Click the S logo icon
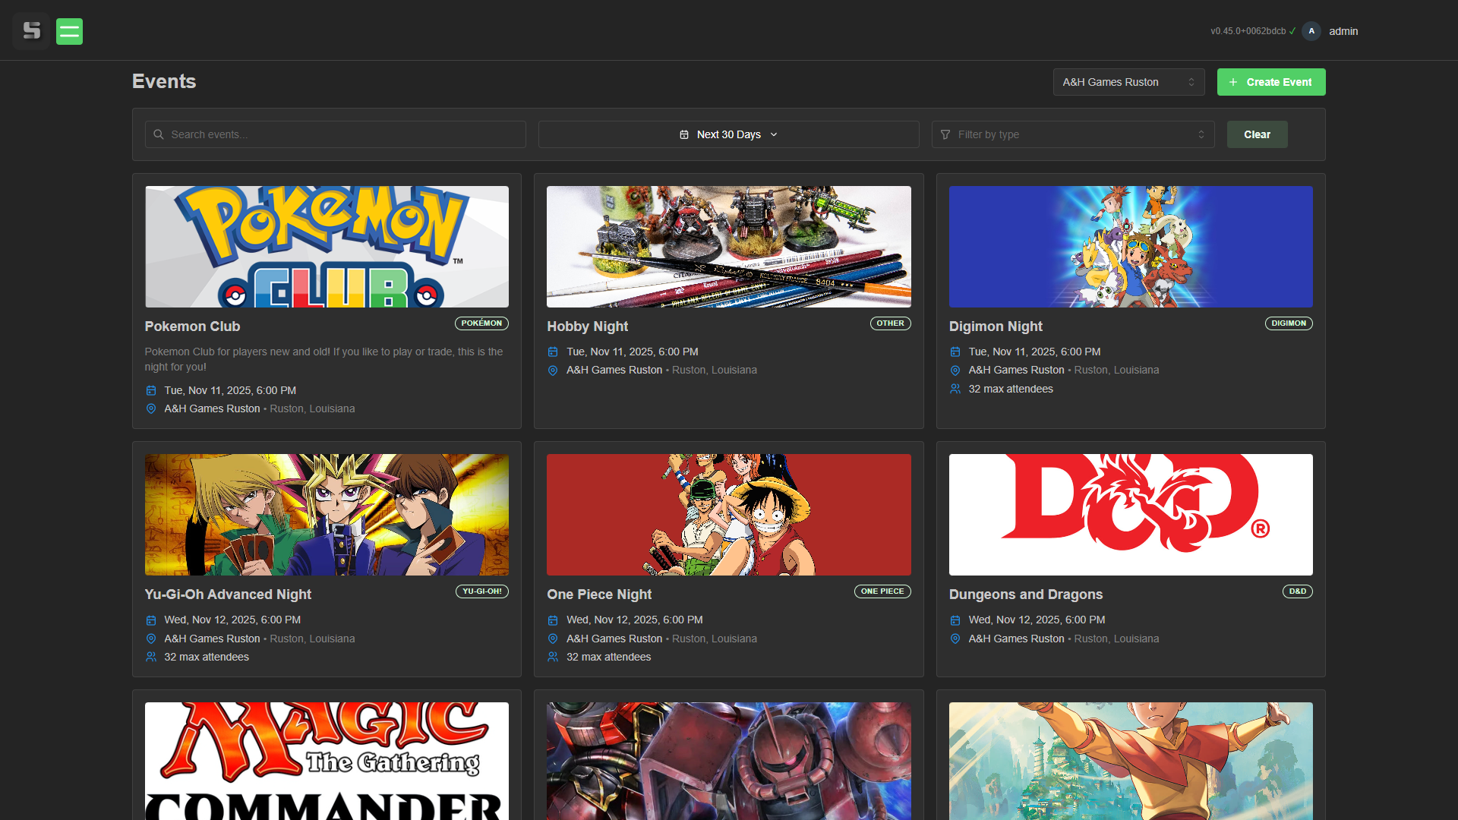The image size is (1458, 820). click(x=31, y=31)
